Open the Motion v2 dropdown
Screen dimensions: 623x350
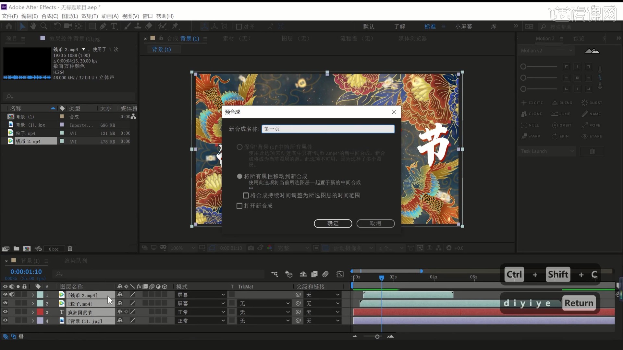[546, 51]
